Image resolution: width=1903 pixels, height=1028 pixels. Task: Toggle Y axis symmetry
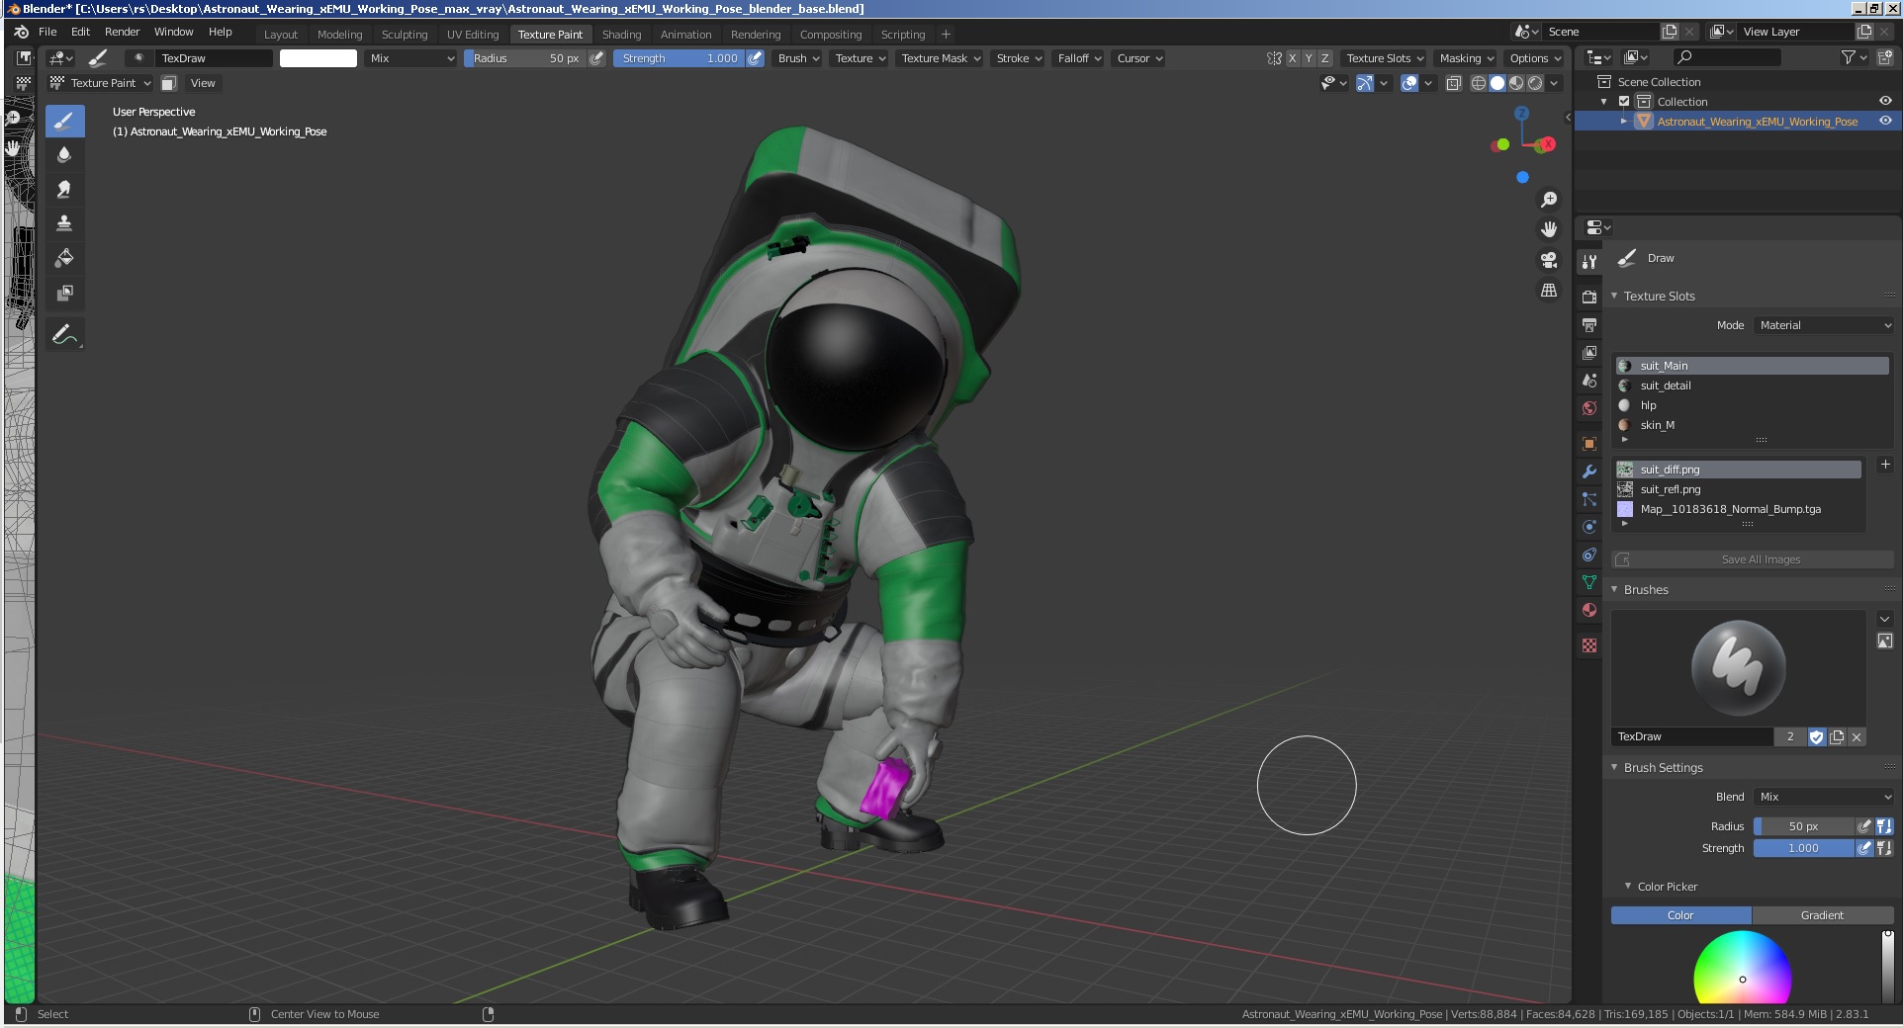pos(1309,58)
